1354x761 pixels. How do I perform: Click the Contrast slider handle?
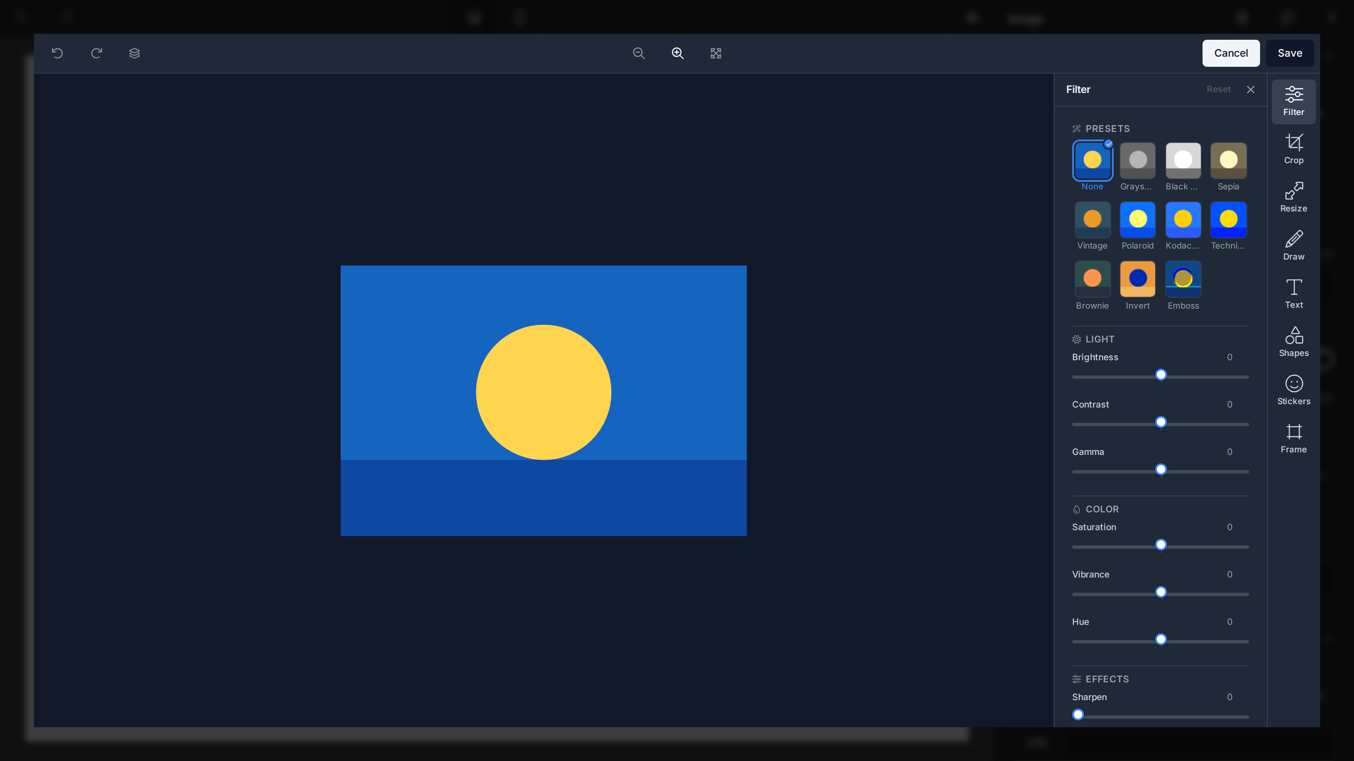tap(1161, 422)
